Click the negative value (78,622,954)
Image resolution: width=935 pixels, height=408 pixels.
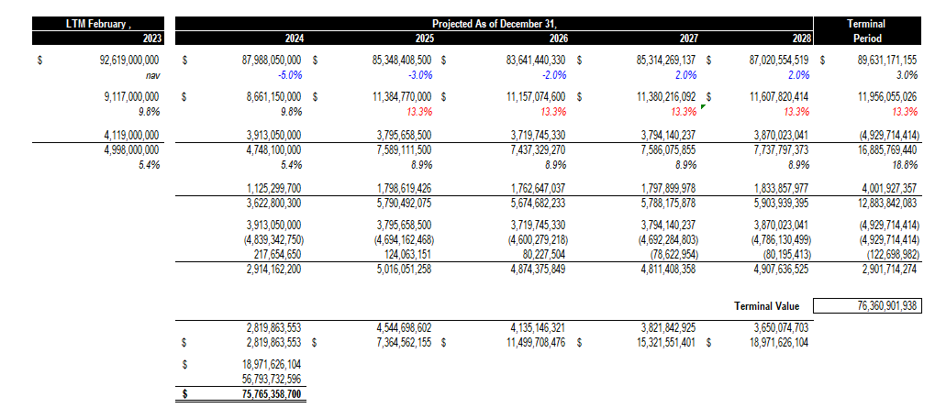tap(673, 254)
